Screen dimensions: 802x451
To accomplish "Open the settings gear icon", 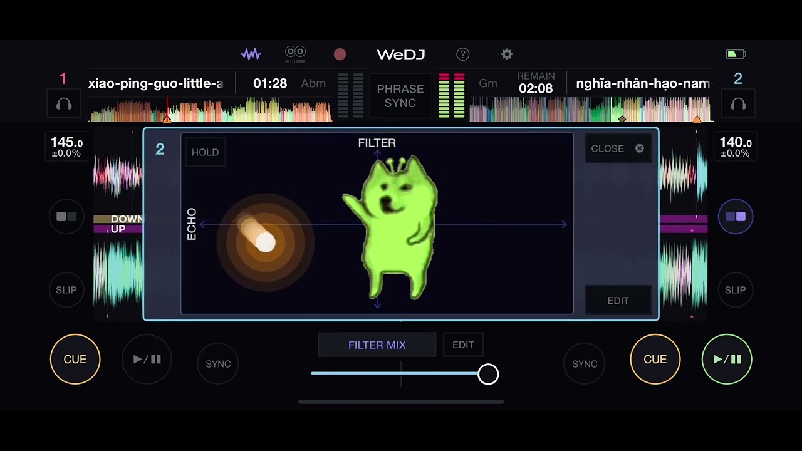I will coord(507,54).
